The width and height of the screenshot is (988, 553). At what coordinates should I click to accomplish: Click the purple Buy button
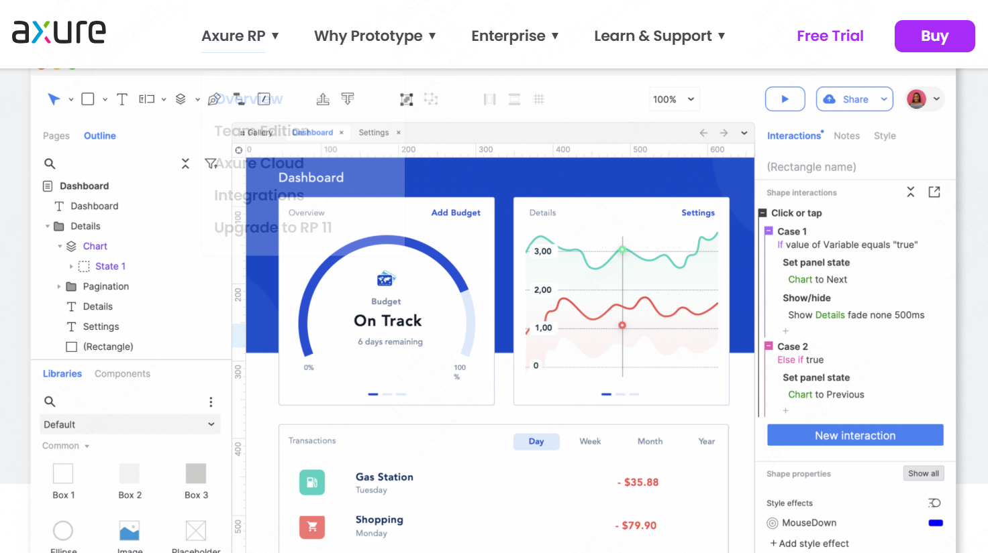click(x=934, y=36)
